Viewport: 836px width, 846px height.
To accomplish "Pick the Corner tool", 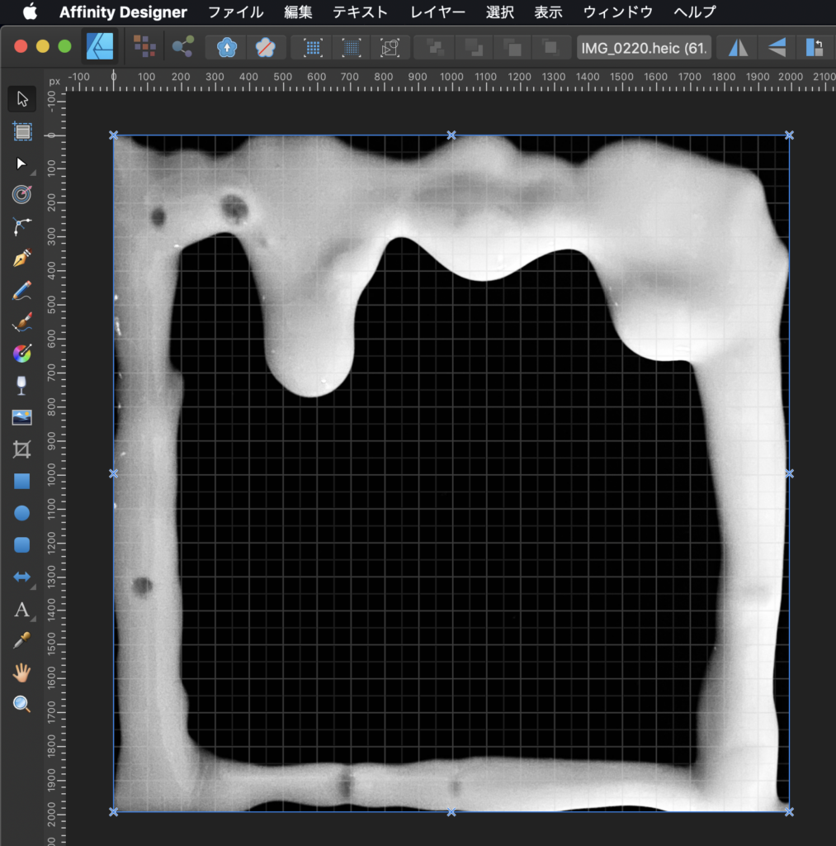I will click(x=22, y=226).
